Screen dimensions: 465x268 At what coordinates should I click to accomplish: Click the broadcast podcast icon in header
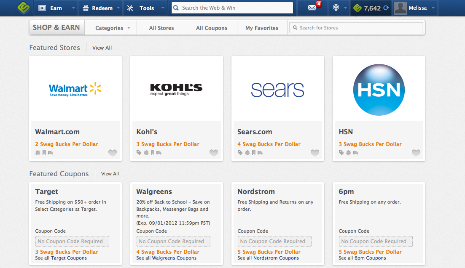coord(336,8)
